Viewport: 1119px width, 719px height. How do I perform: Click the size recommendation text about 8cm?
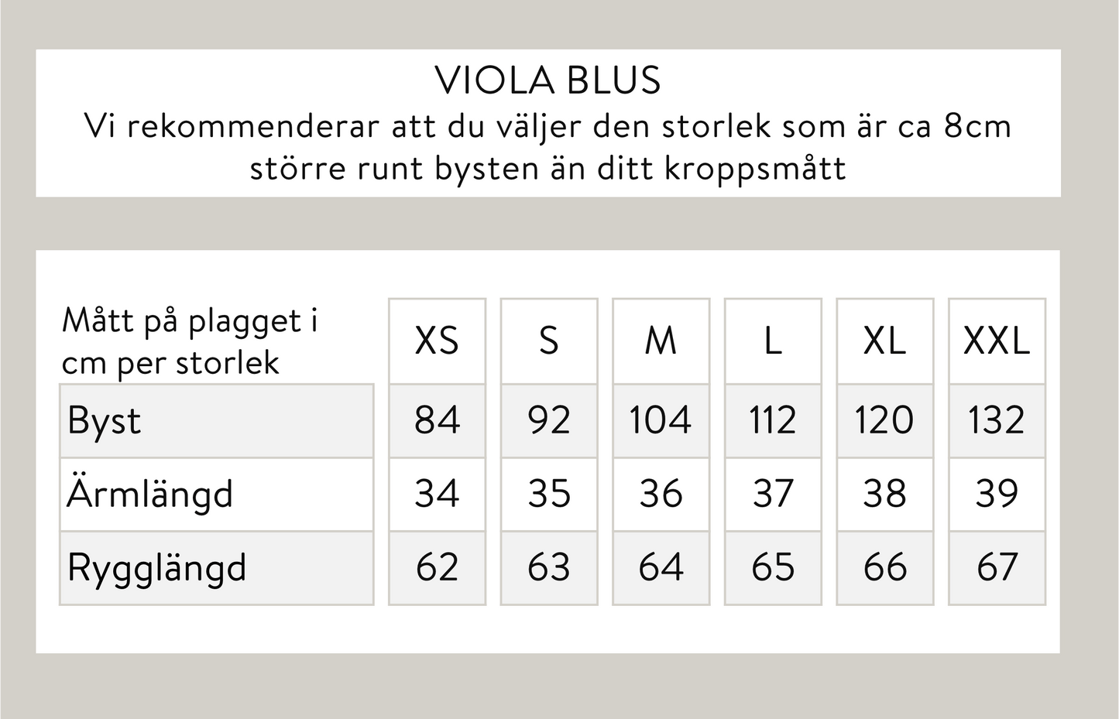(x=547, y=147)
